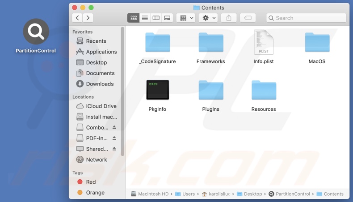Viewport: 353px width, 202px height.
Task: Open Applications in the sidebar
Action: click(101, 52)
